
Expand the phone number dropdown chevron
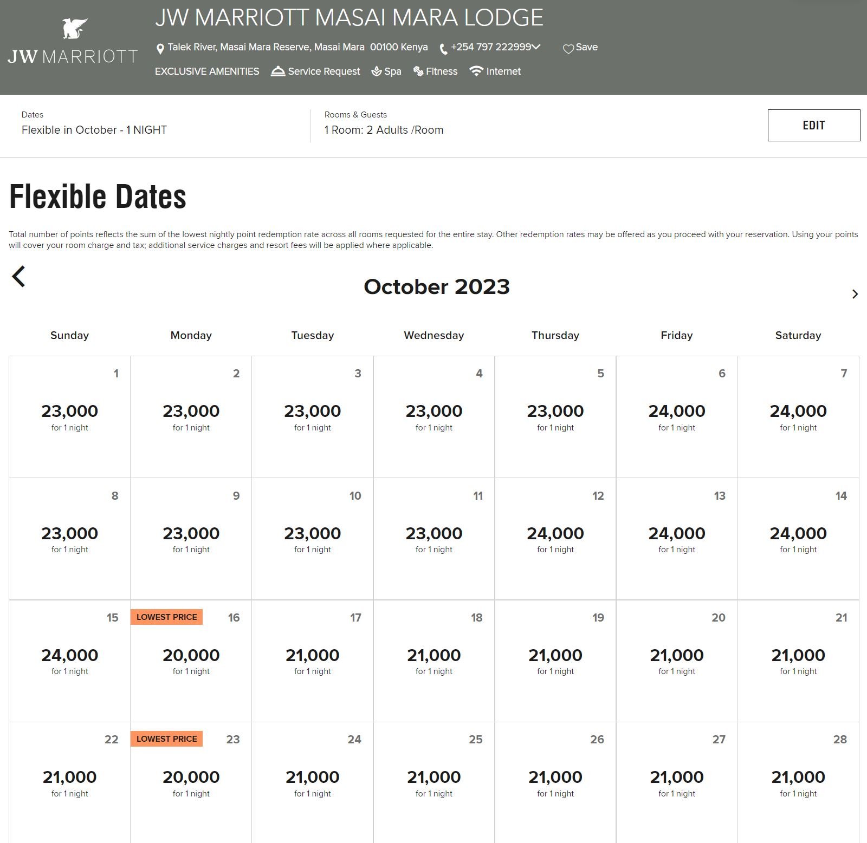tap(536, 47)
